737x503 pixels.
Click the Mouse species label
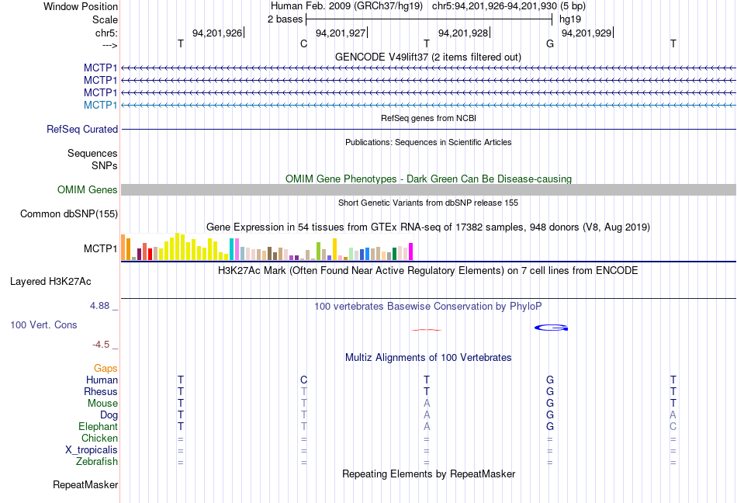[x=102, y=404]
